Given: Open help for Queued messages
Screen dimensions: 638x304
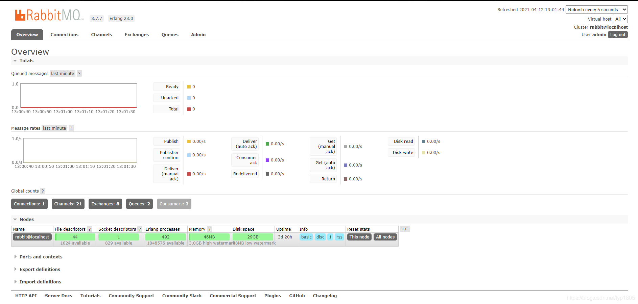Looking at the screenshot, I should (79, 73).
